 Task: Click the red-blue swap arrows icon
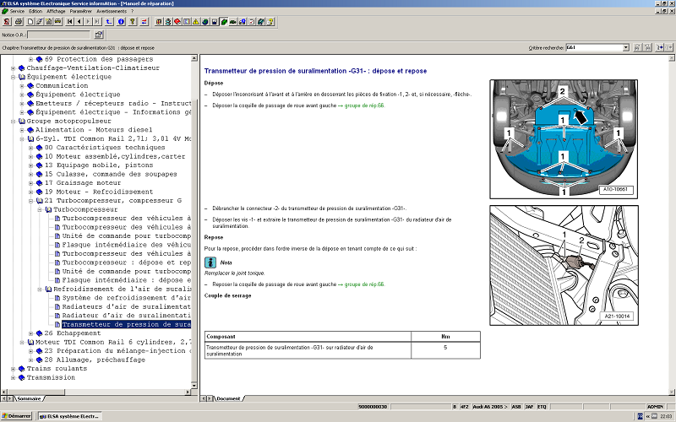pyautogui.click(x=144, y=22)
